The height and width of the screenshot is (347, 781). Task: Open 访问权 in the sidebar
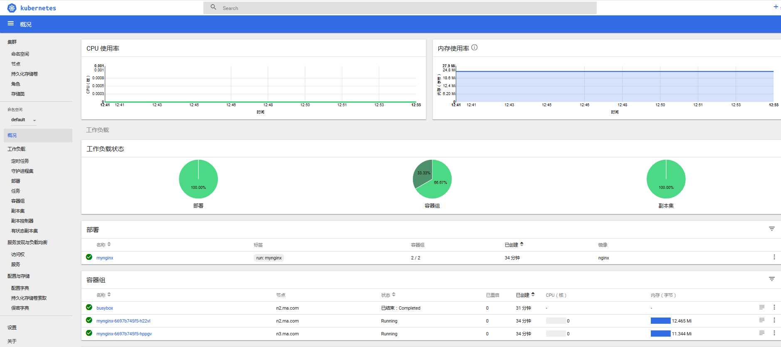click(x=18, y=254)
